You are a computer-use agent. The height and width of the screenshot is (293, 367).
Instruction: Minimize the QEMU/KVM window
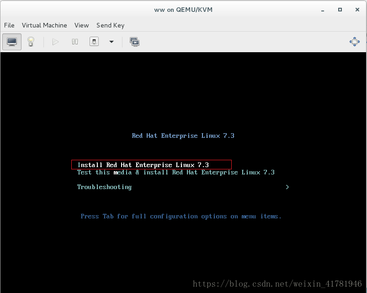(323, 10)
